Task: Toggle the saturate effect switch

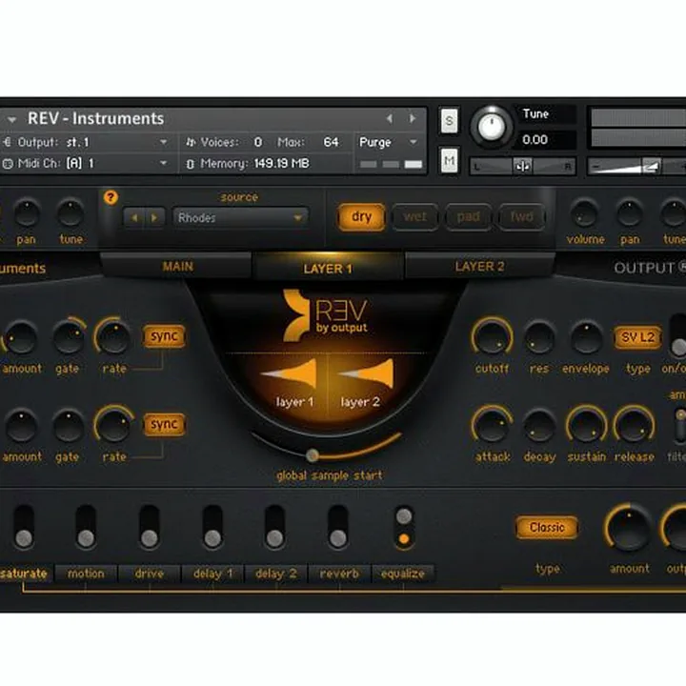Action: pos(24,527)
